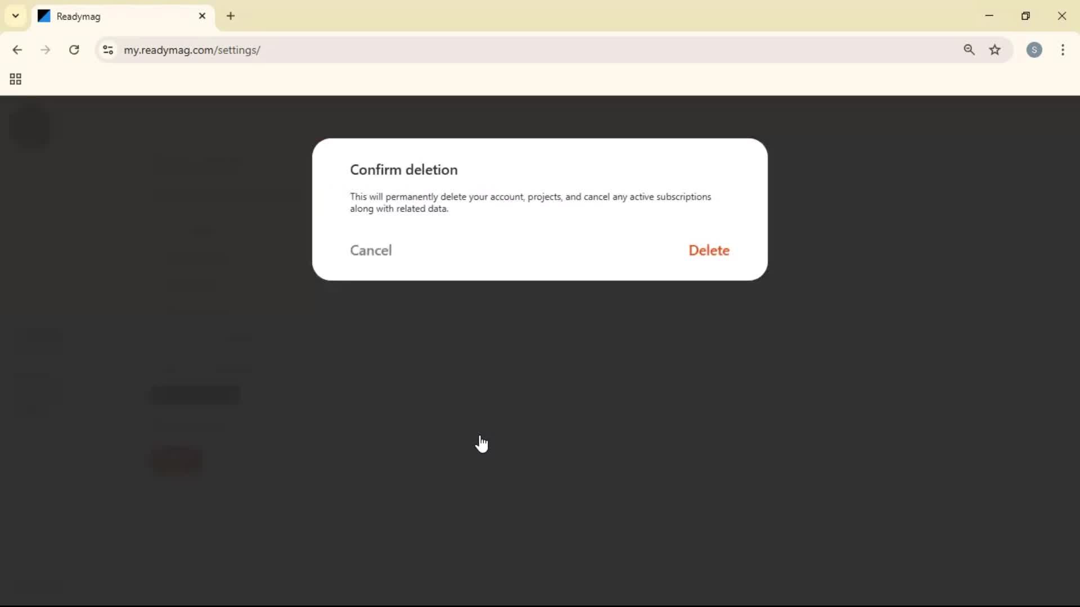
Task: Select the Readymag browser tab
Action: tap(112, 16)
